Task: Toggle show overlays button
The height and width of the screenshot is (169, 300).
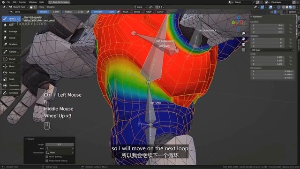Action: point(270,7)
